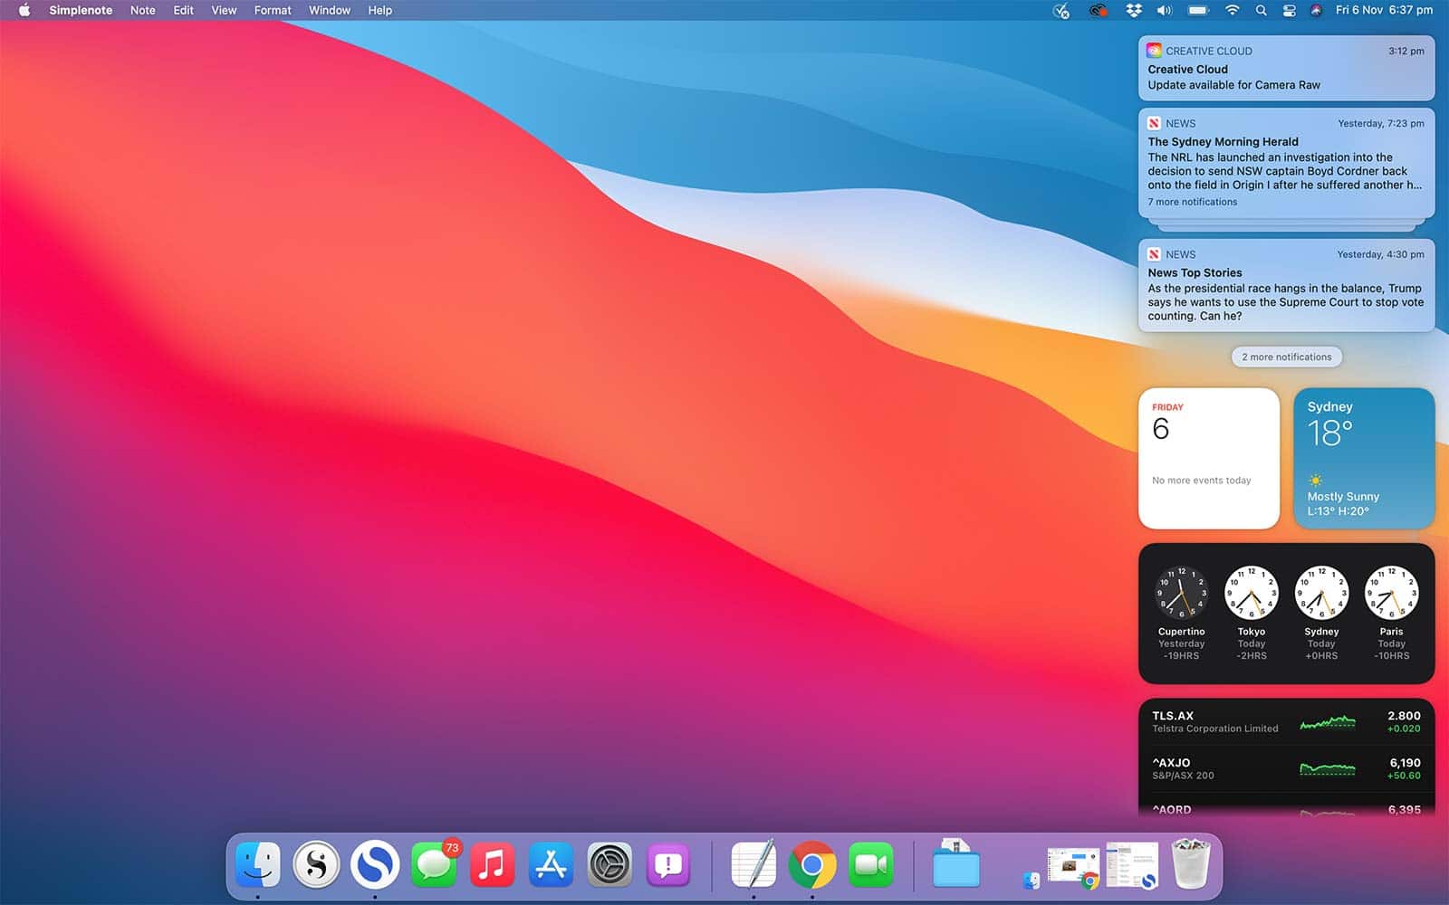This screenshot has width=1449, height=905.
Task: Open Wi-Fi status menu
Action: point(1232,11)
